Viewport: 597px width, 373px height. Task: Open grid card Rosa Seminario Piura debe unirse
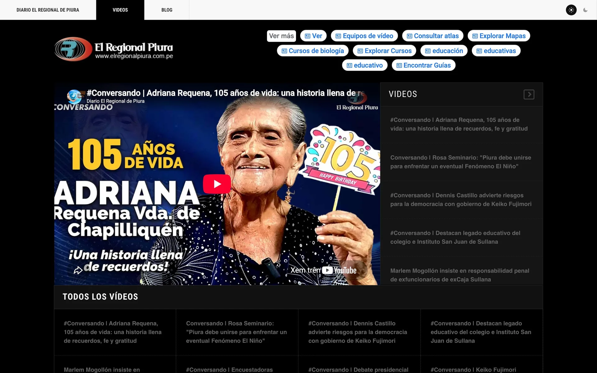237,332
